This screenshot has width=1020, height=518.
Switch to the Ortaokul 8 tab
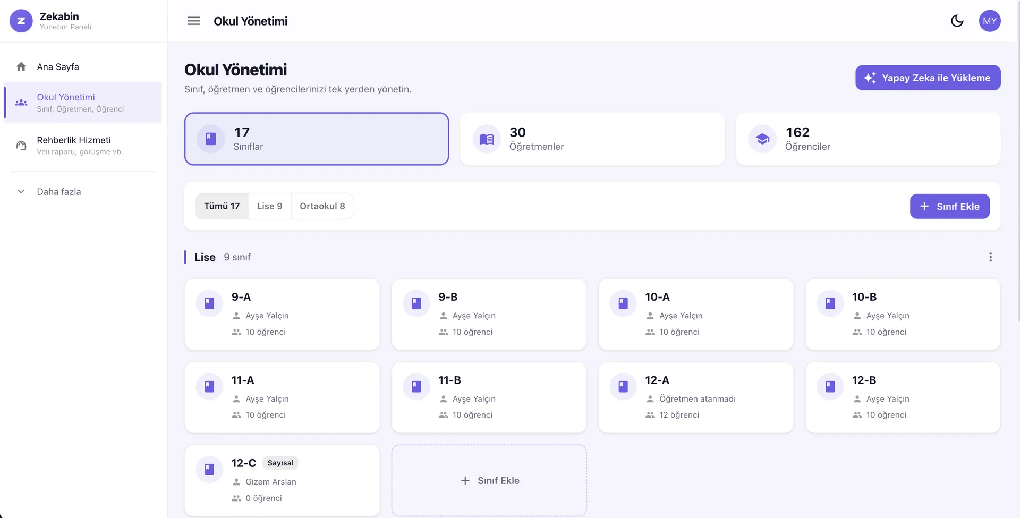coord(322,206)
